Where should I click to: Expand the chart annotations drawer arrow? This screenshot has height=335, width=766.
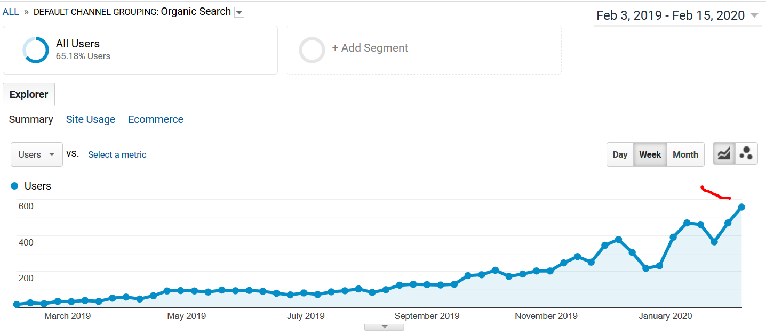click(384, 327)
